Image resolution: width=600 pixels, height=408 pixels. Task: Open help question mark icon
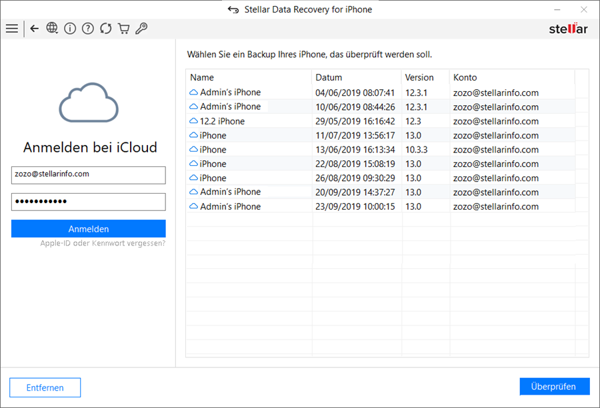pyautogui.click(x=87, y=29)
